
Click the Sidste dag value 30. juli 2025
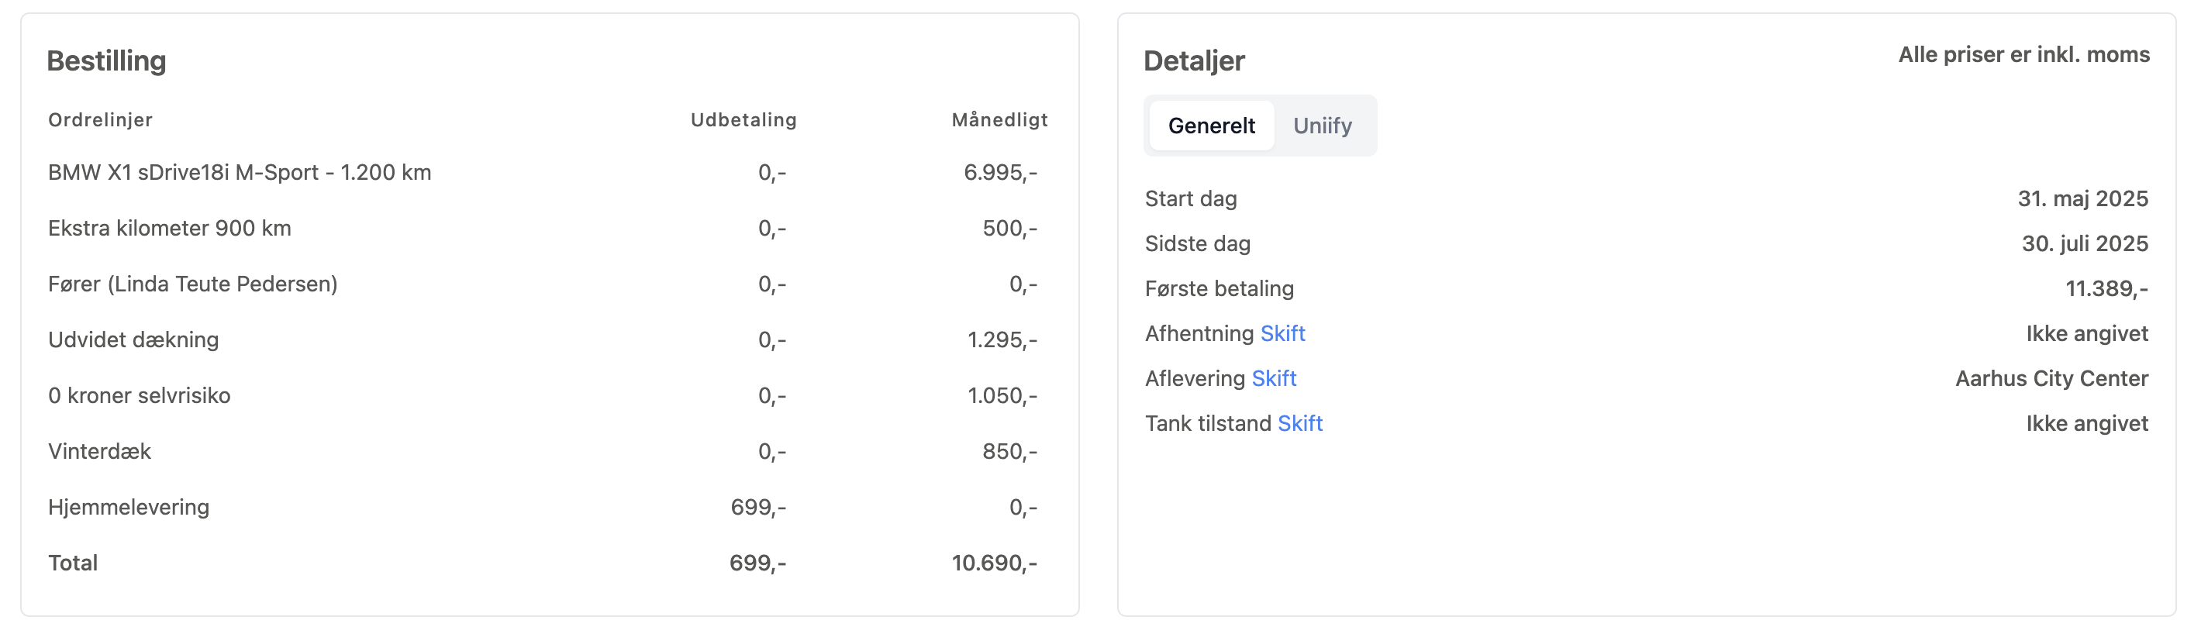(x=2085, y=243)
